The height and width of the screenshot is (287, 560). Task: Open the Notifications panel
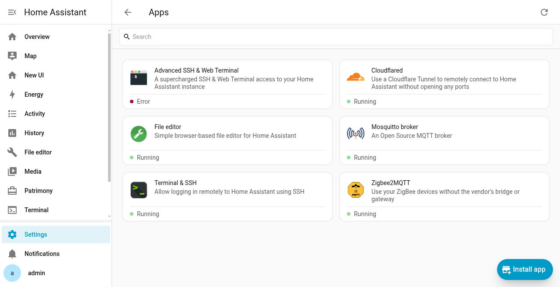56,254
